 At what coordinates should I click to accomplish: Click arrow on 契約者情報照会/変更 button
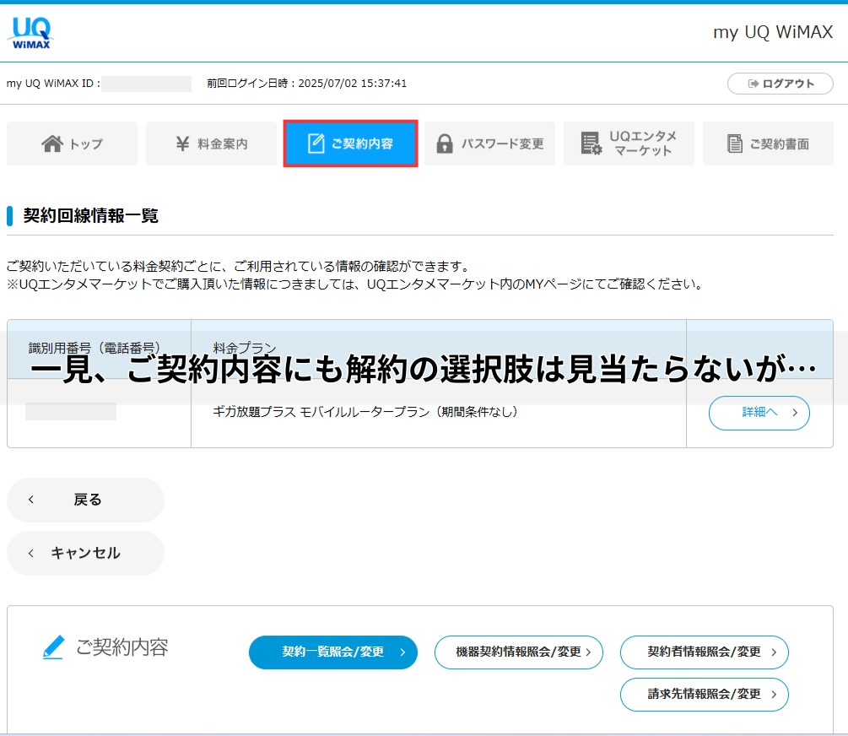pyautogui.click(x=774, y=652)
